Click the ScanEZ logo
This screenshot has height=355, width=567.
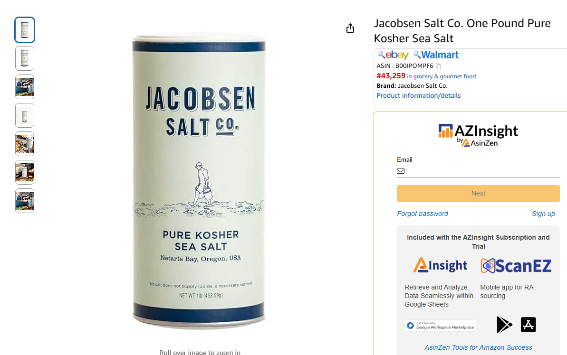516,266
